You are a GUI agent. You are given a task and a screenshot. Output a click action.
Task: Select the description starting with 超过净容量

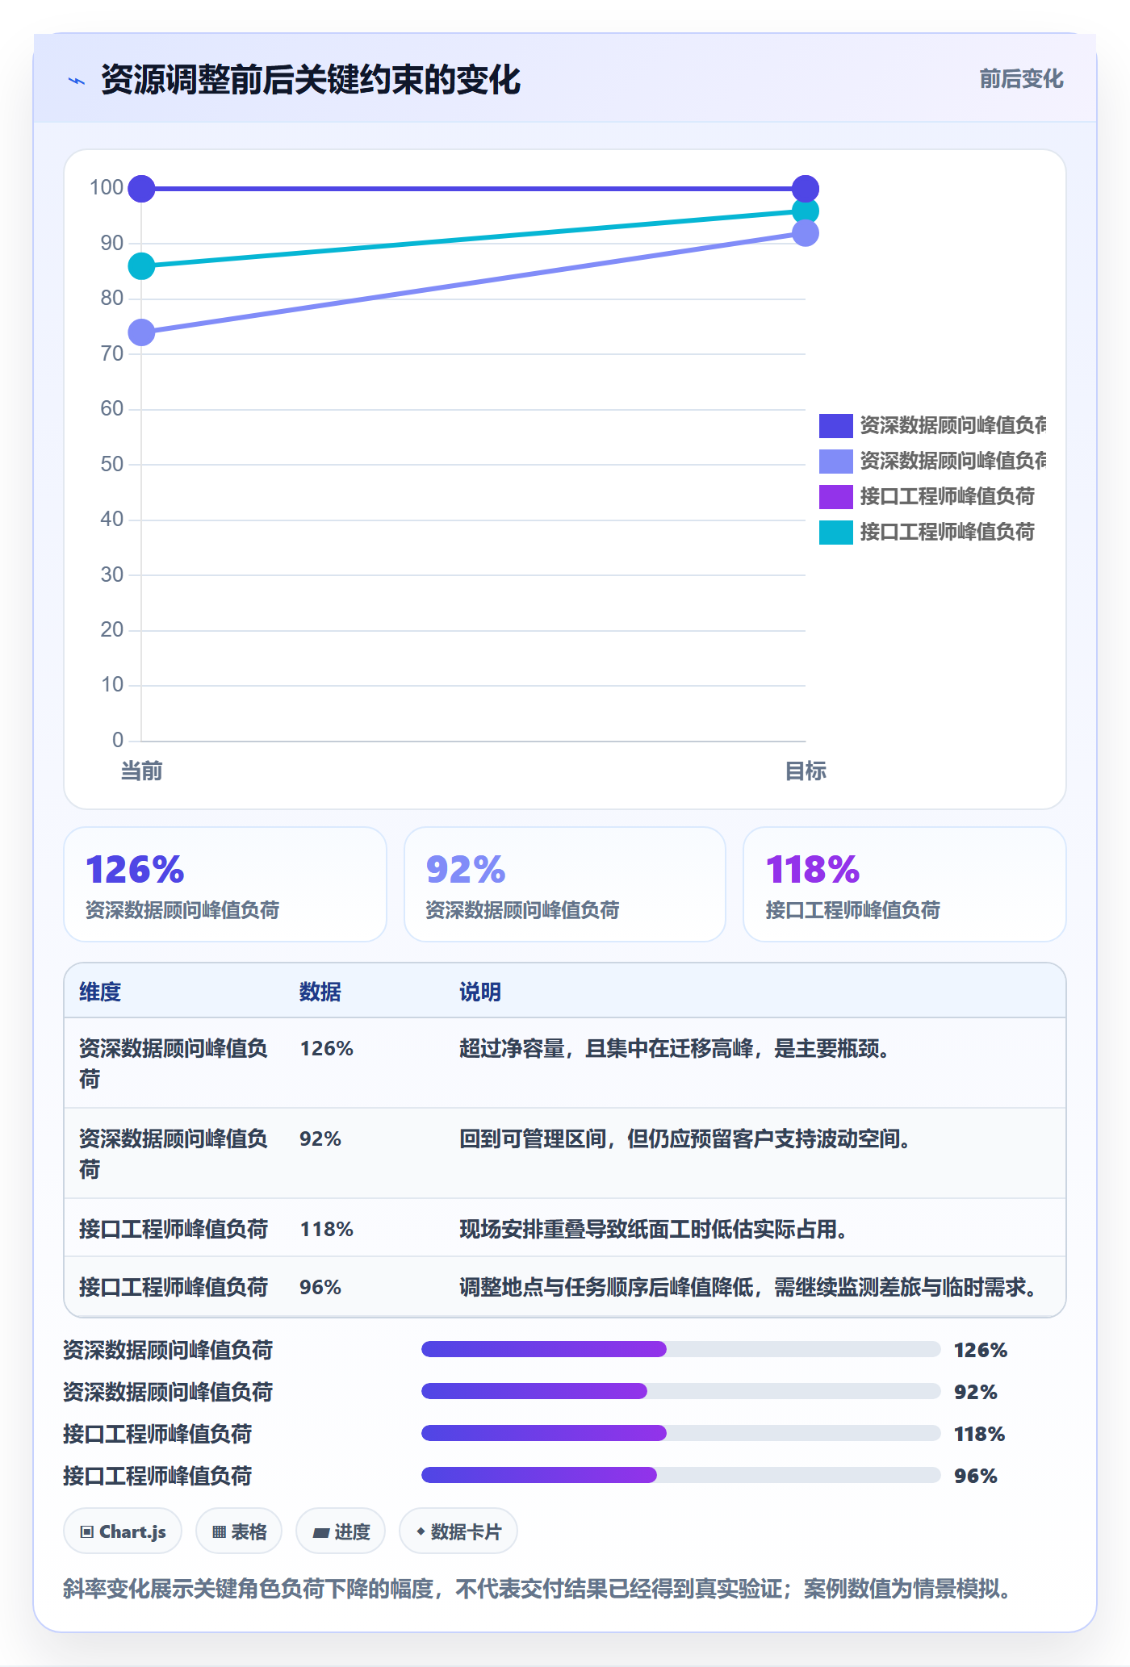pyautogui.click(x=675, y=1048)
